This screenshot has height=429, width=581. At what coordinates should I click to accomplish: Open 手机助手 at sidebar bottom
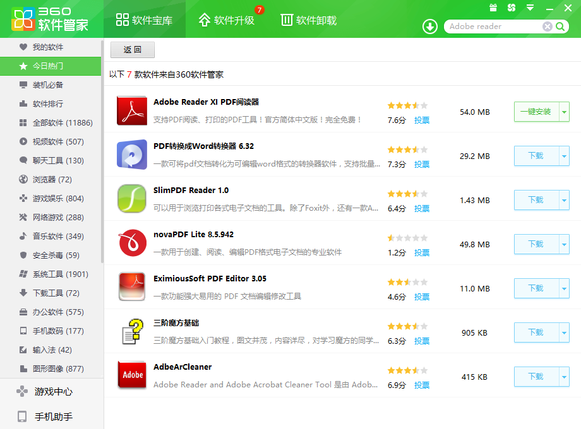pos(52,416)
